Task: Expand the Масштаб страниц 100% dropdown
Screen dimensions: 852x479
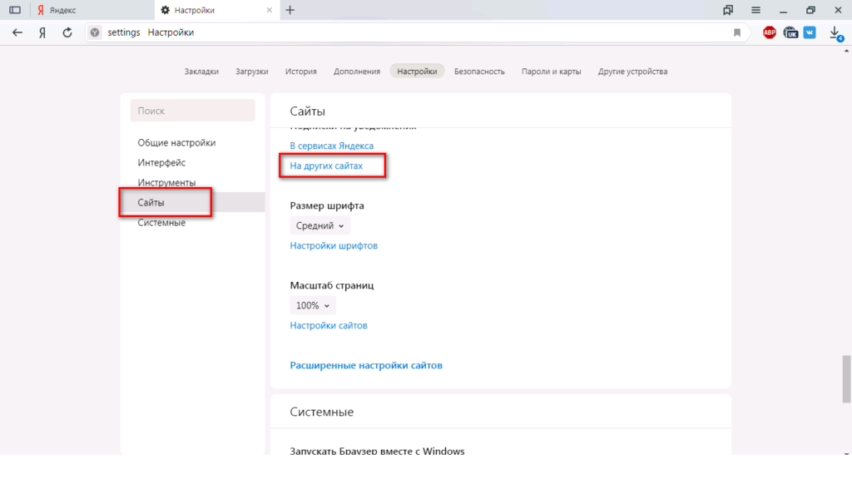Action: [x=313, y=305]
